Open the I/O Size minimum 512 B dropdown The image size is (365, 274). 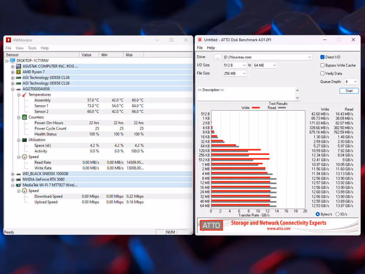click(x=235, y=65)
